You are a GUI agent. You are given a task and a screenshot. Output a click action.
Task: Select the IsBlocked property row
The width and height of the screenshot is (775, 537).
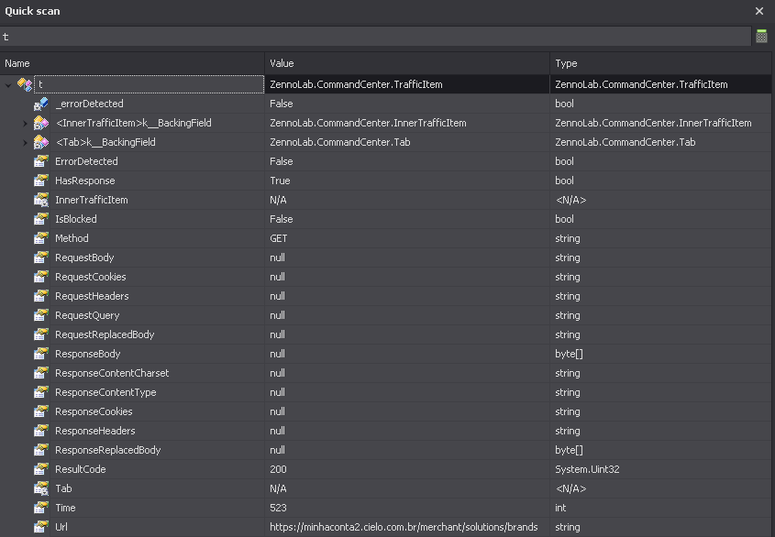pos(75,219)
